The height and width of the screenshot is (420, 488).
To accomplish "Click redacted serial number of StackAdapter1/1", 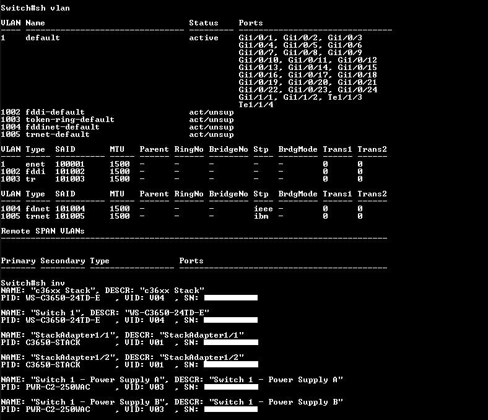I will pyautogui.click(x=231, y=343).
